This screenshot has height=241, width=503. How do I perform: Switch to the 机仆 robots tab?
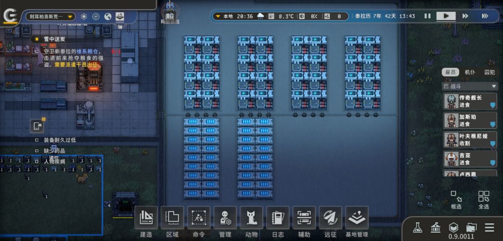click(469, 72)
